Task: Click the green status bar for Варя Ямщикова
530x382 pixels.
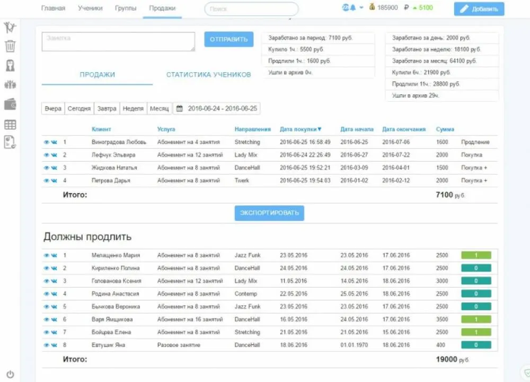Action: coord(476,319)
